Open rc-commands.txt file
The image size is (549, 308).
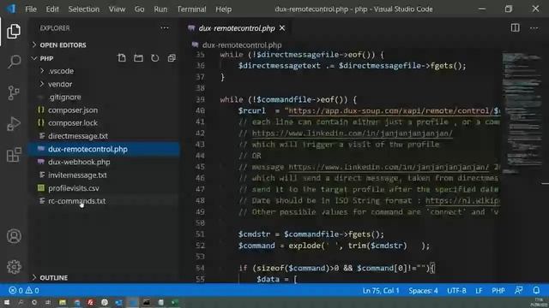tap(76, 201)
